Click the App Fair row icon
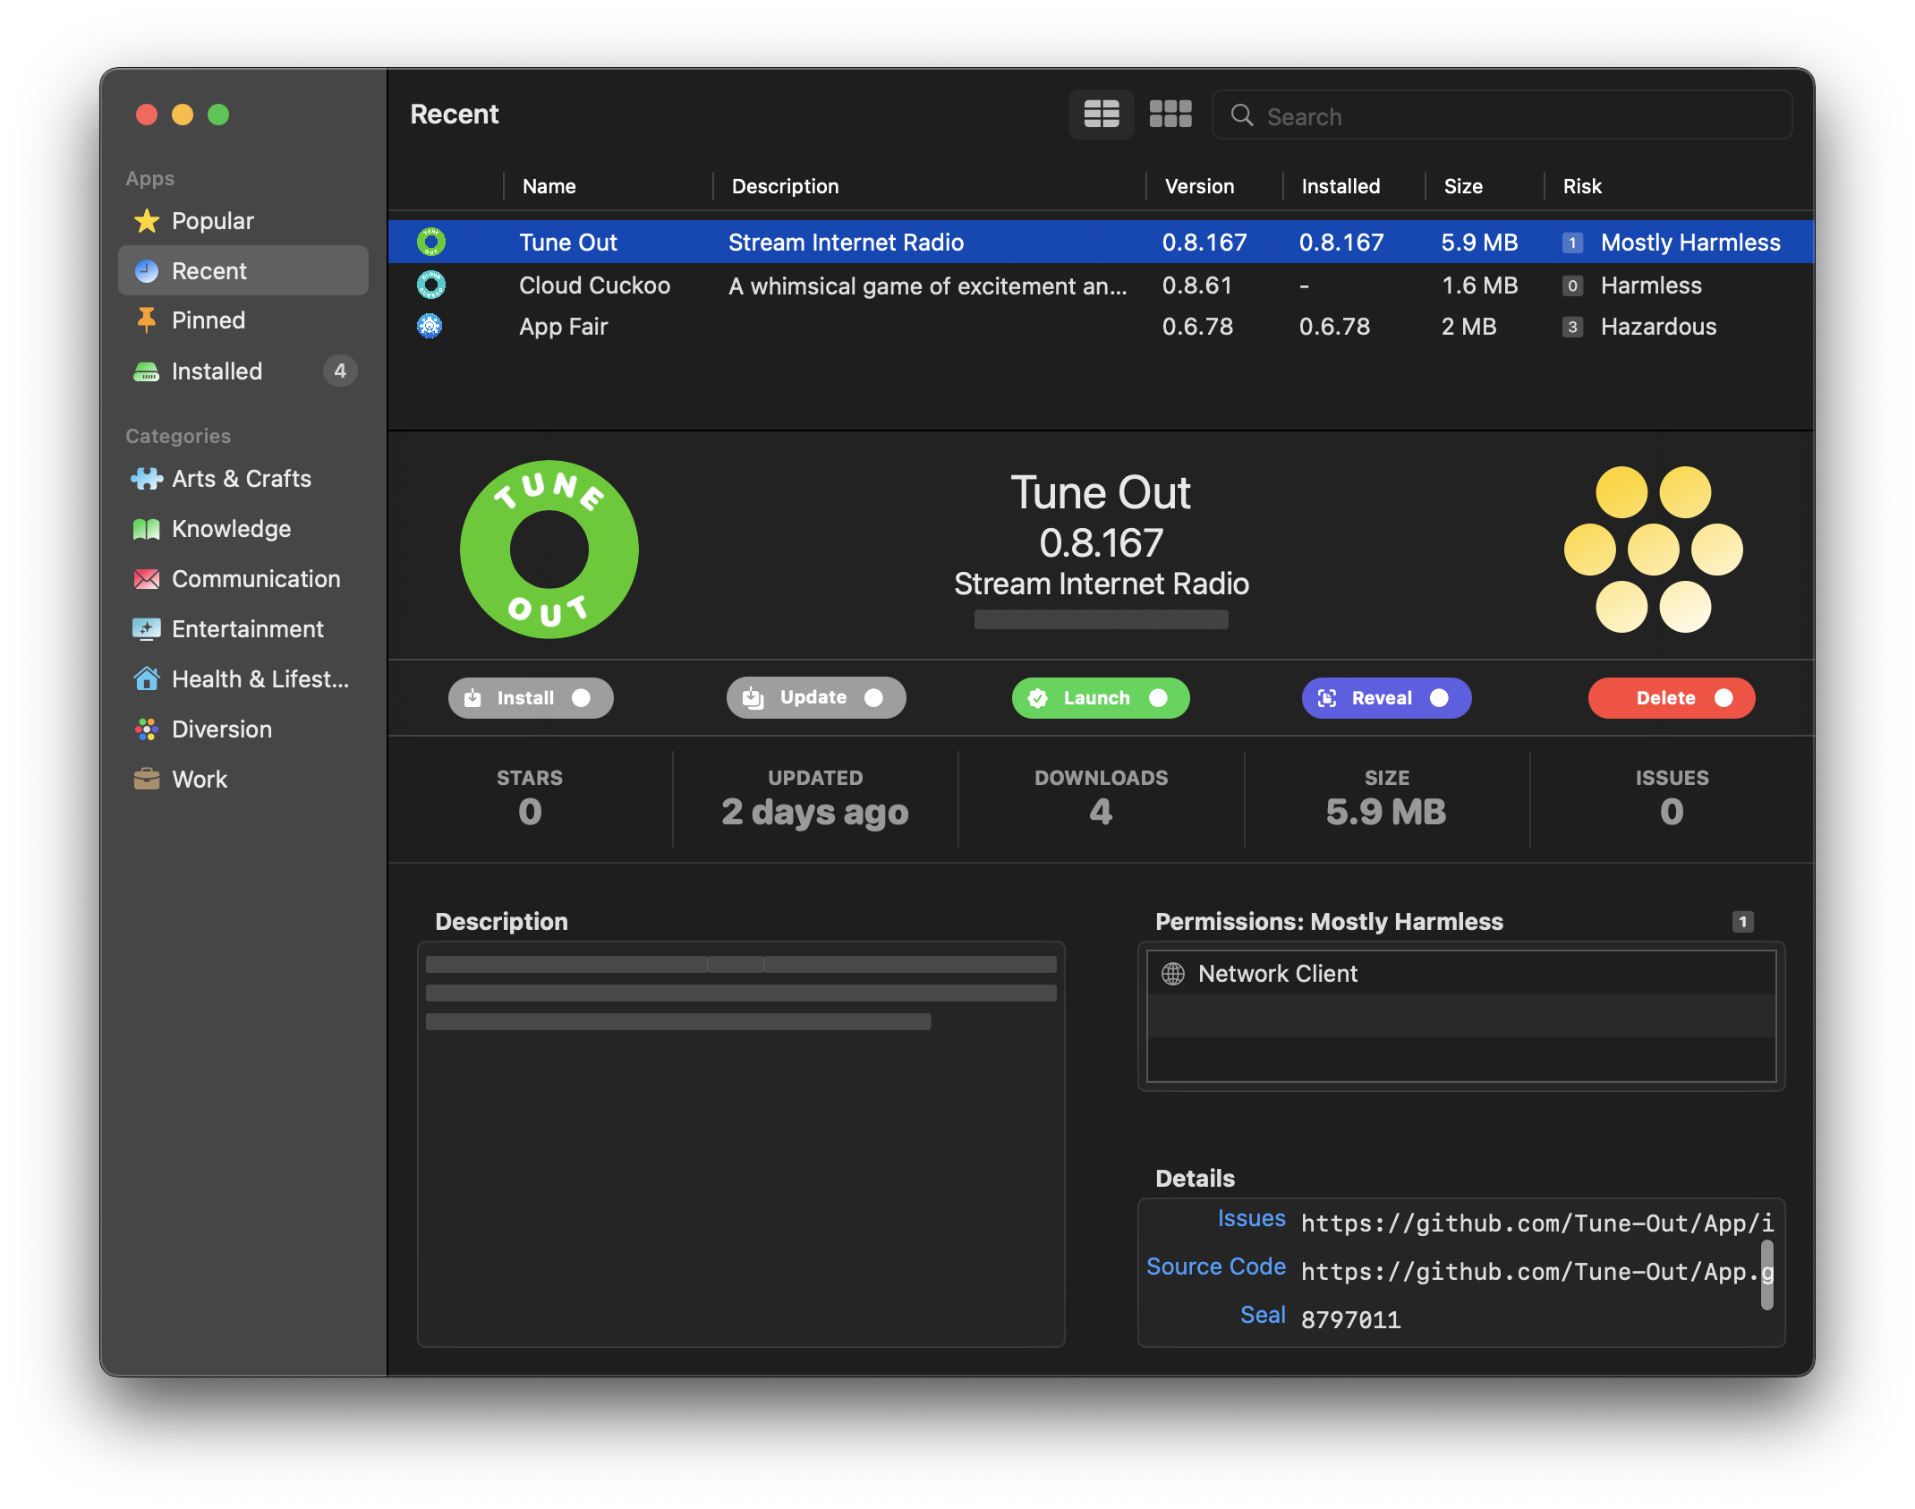1915x1509 pixels. (x=430, y=326)
